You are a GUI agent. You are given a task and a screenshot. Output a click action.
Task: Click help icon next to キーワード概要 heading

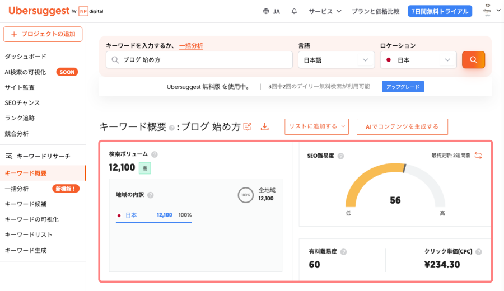click(x=172, y=128)
